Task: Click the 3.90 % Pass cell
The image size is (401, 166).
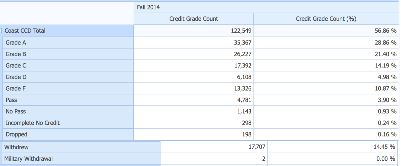Action: (326, 100)
